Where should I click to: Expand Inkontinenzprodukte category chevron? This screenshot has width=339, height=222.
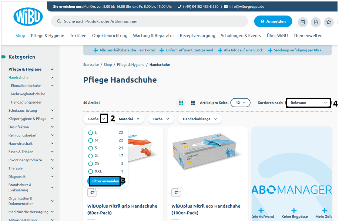pos(52,160)
